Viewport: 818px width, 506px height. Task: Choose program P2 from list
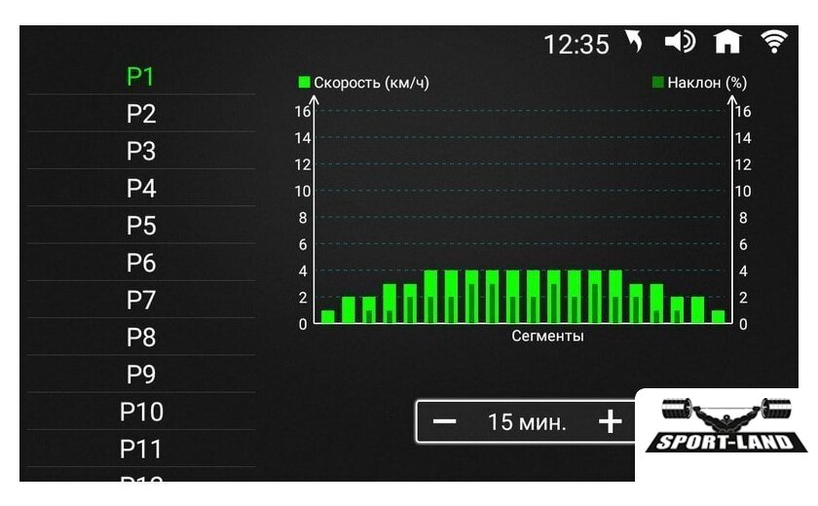click(141, 114)
